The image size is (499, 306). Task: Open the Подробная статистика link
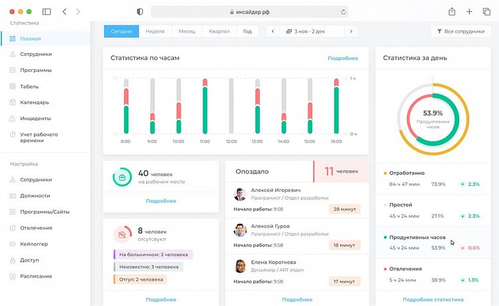433,299
